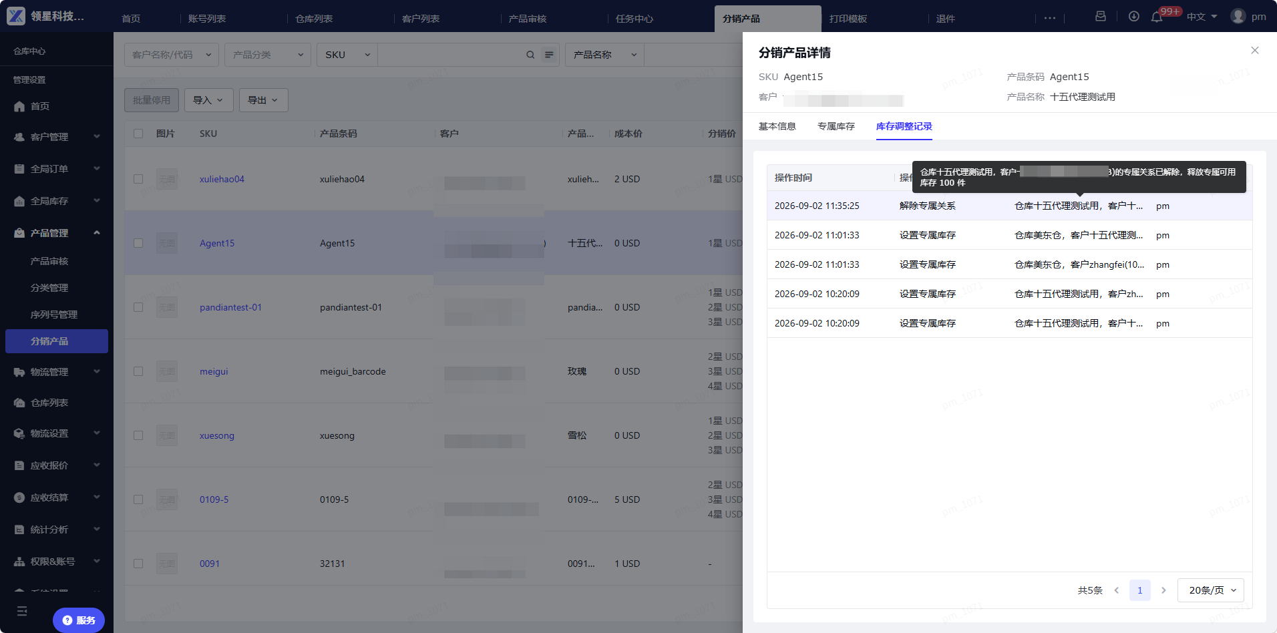The image size is (1277, 633).
Task: Open the 20条/页 page size dropdown
Action: [1210, 590]
